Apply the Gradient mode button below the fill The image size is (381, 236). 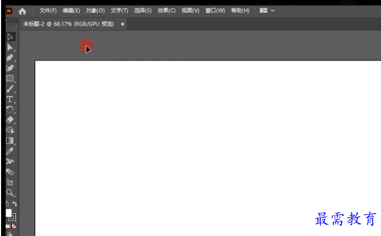[8, 226]
